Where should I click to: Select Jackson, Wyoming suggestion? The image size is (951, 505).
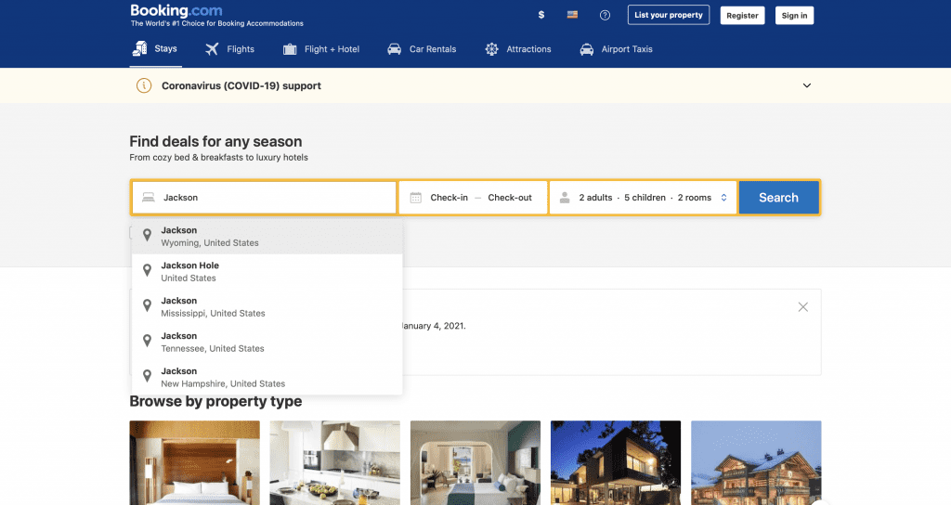267,237
